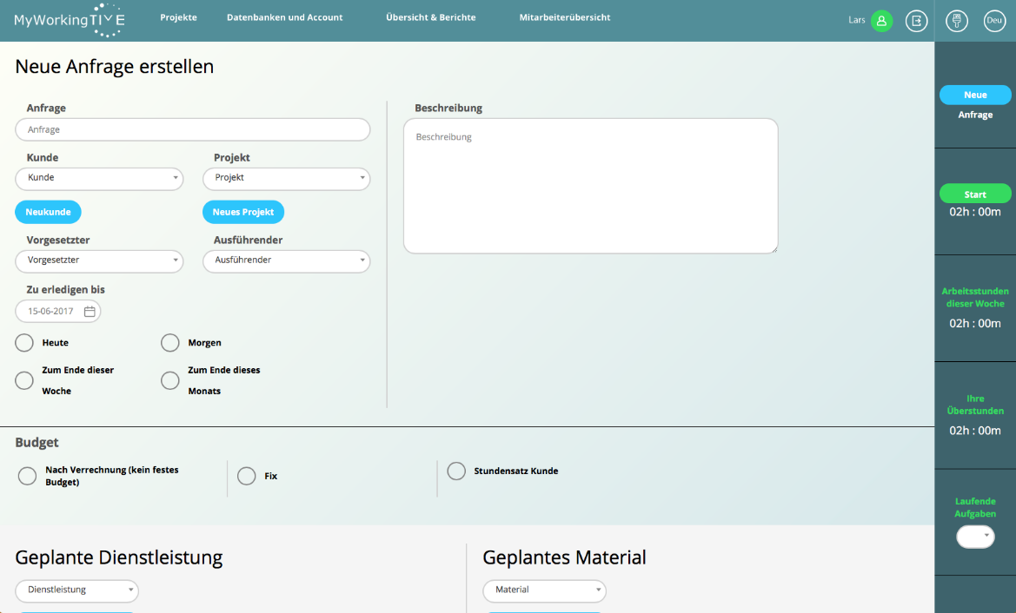
Task: Open Mitarbeiterübersicht menu
Action: pyautogui.click(x=564, y=17)
